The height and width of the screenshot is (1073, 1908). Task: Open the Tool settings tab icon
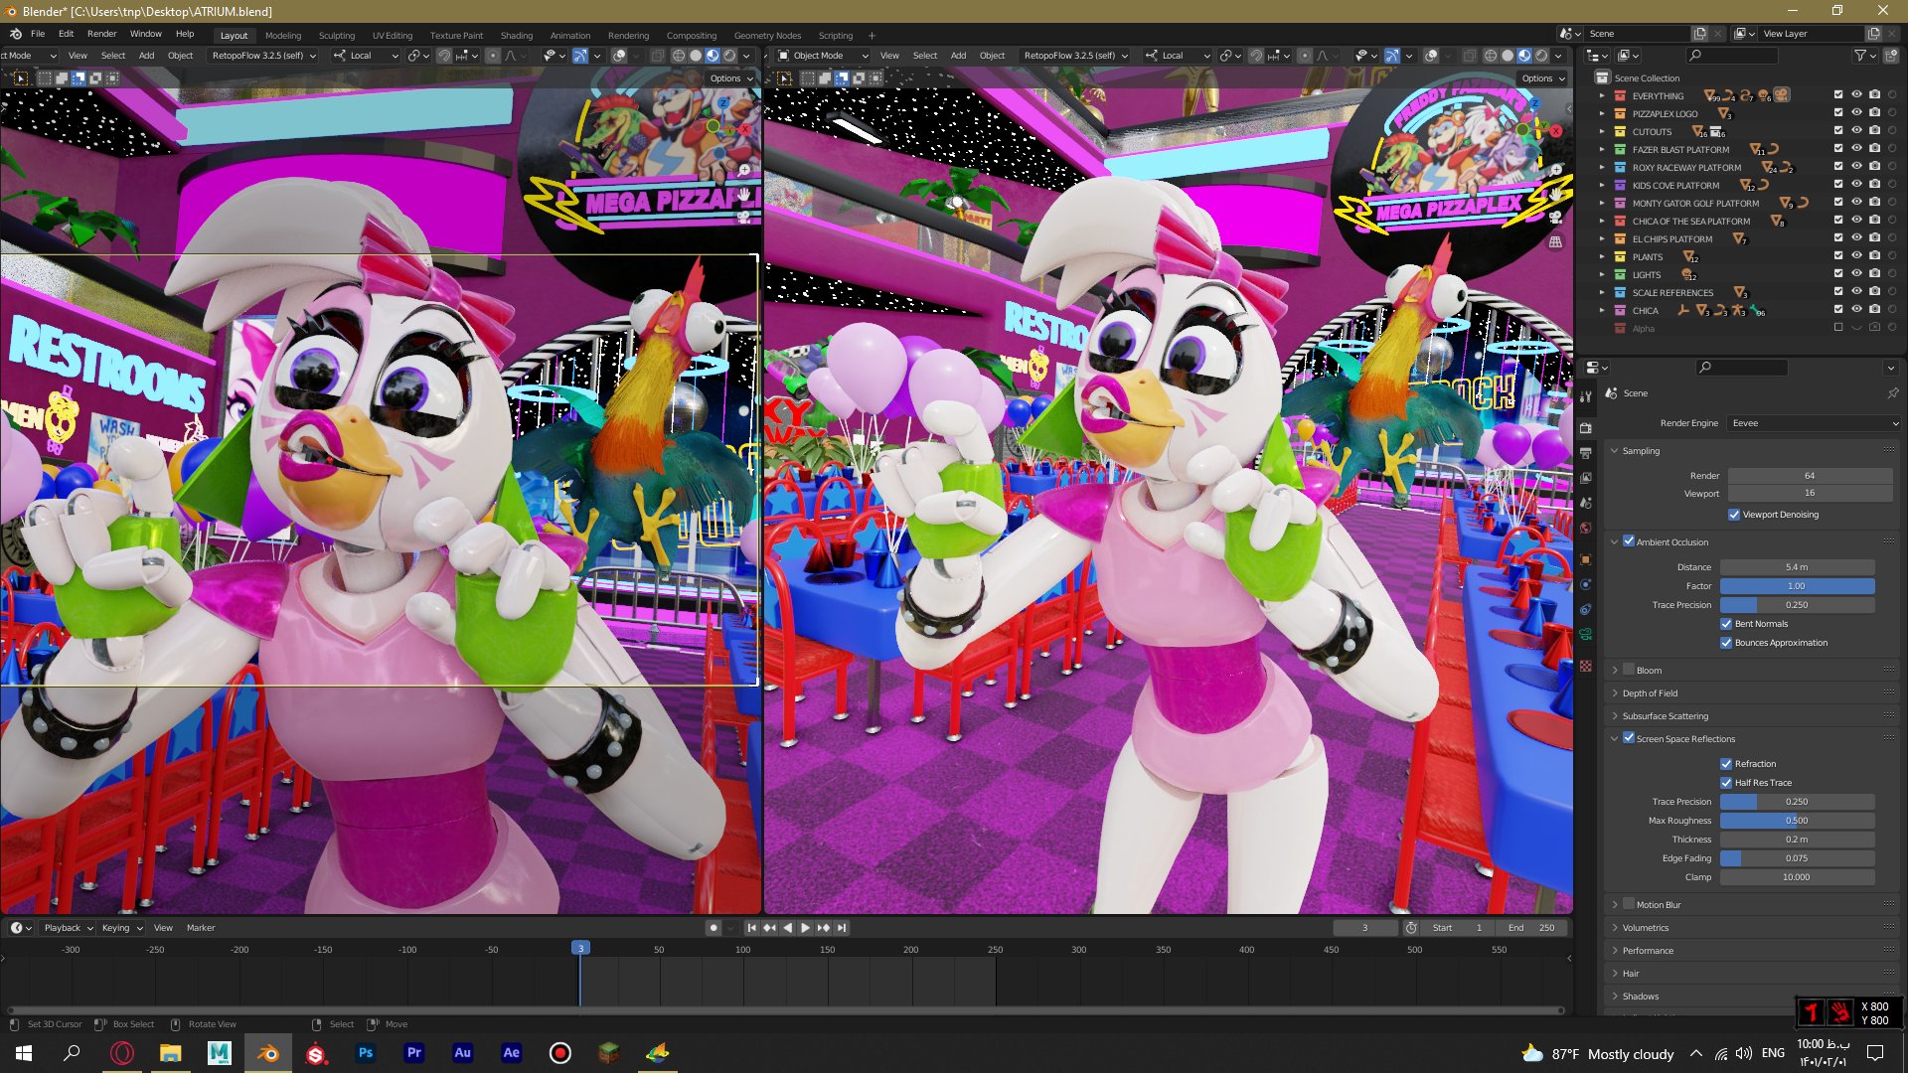point(1586,396)
